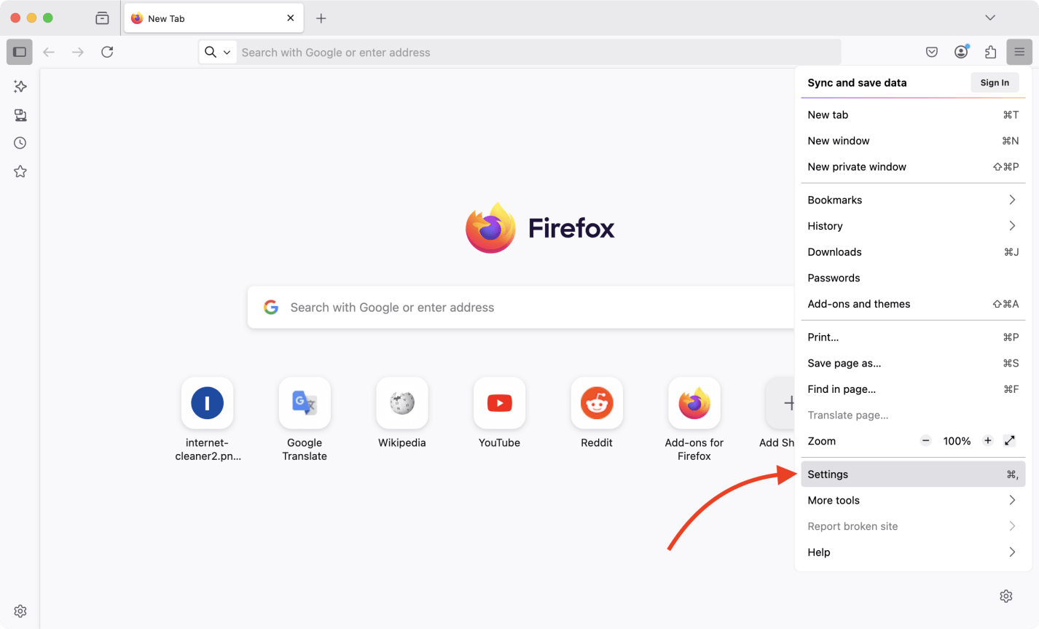Image resolution: width=1039 pixels, height=629 pixels.
Task: Open the extensions puzzle-piece panel
Action: 989,52
